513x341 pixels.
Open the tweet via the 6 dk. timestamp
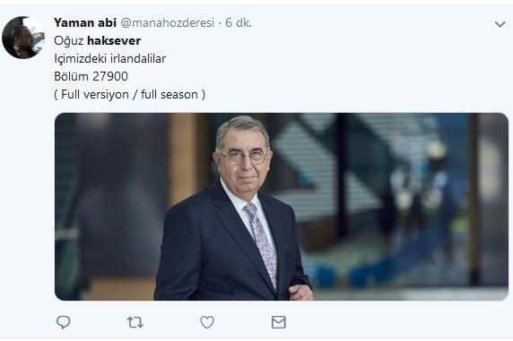pos(239,22)
